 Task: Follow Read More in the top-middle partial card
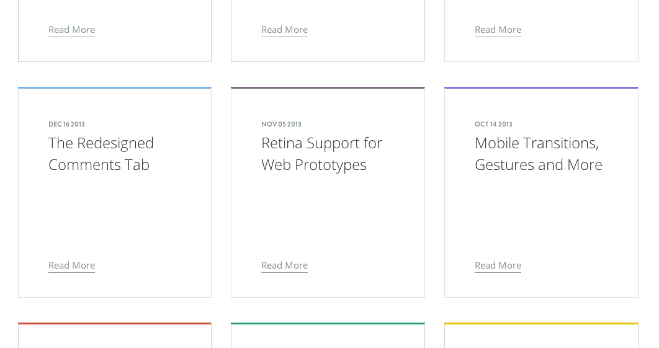284,30
